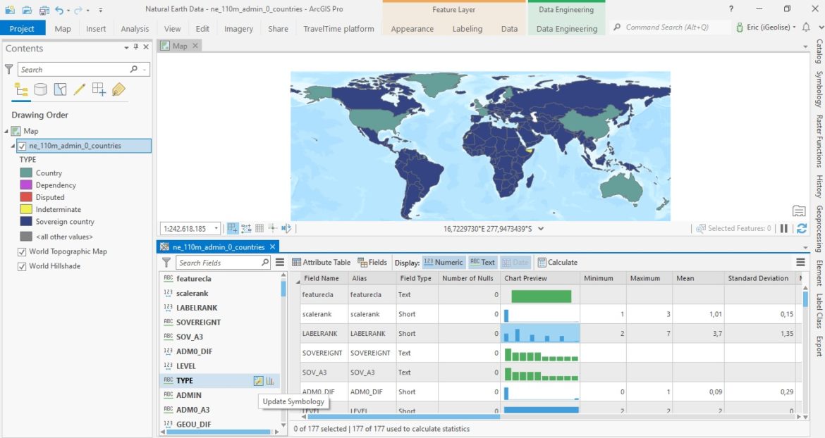
Task: Switch Contents to List By Labeling view
Action: point(117,89)
